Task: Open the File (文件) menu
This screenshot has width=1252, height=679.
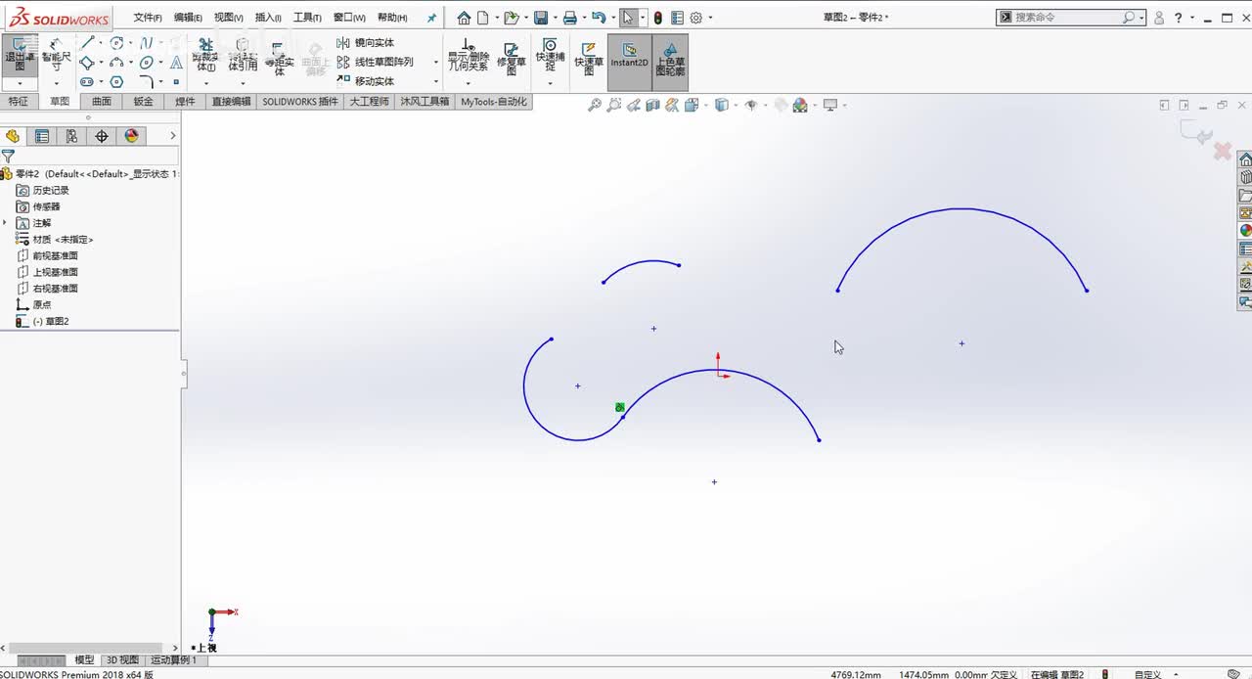Action: (x=148, y=18)
